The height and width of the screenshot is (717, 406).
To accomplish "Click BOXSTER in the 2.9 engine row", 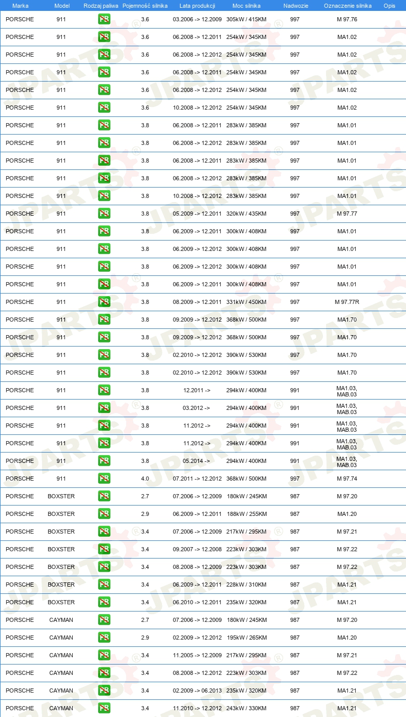I will [61, 514].
